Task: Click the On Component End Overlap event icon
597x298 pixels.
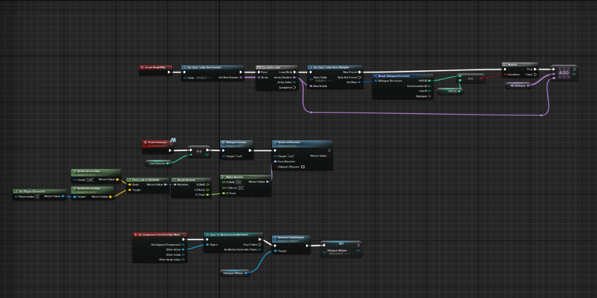Action: point(136,235)
